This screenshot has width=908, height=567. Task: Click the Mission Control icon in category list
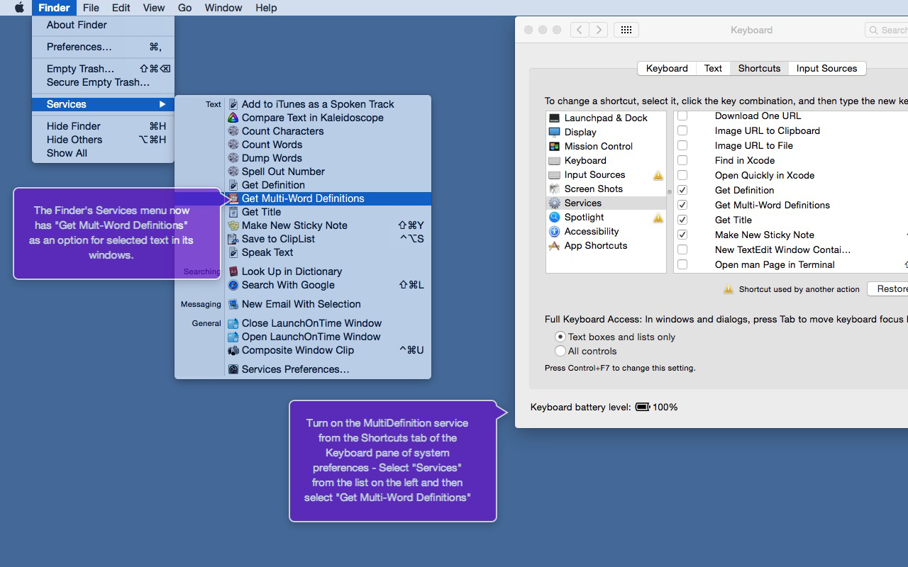point(554,146)
